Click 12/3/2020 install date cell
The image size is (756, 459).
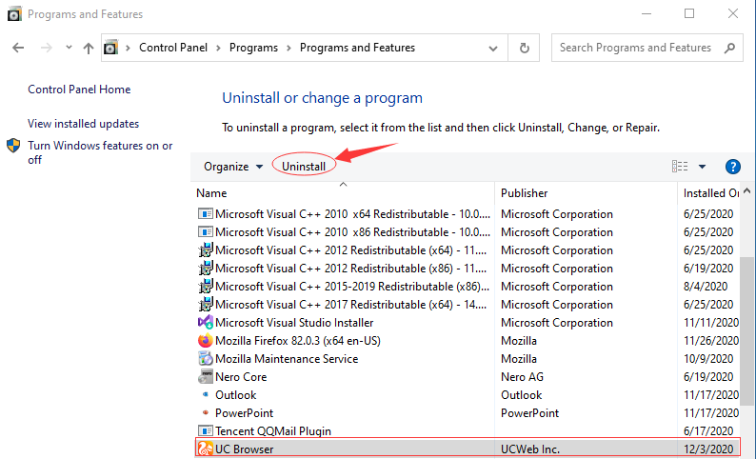click(708, 449)
